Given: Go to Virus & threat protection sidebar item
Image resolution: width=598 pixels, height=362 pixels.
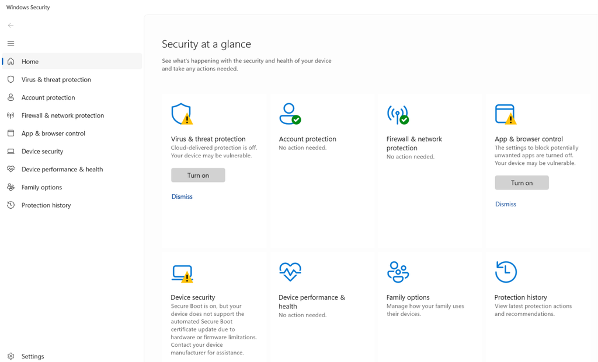Looking at the screenshot, I should point(72,79).
